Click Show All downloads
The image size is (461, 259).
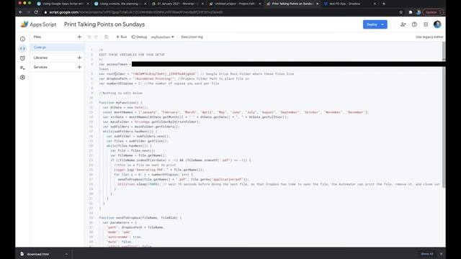coord(427,254)
